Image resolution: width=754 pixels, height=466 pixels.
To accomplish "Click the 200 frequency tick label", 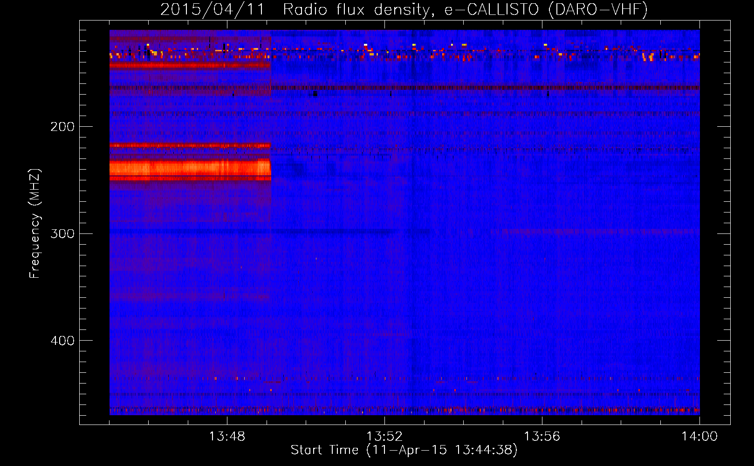I will coord(62,127).
